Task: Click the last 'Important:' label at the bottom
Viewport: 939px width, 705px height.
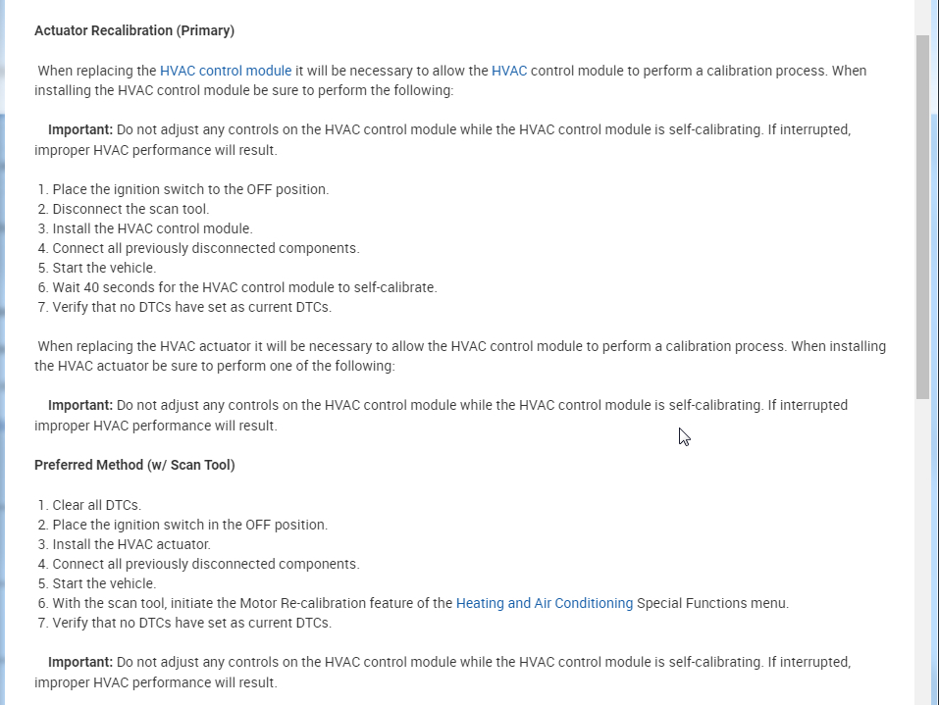Action: [x=80, y=662]
